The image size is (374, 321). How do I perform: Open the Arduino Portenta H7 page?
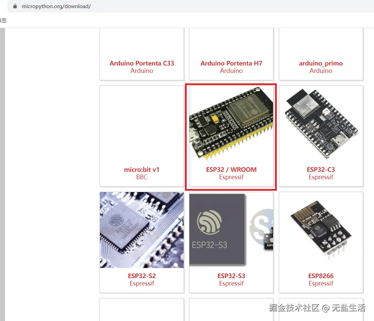coord(231,63)
